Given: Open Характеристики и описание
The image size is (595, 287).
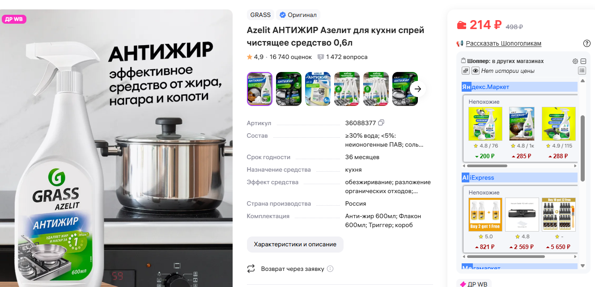Looking at the screenshot, I should pyautogui.click(x=295, y=245).
